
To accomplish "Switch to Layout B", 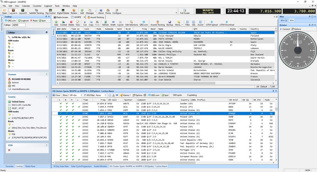I will coord(22,11).
